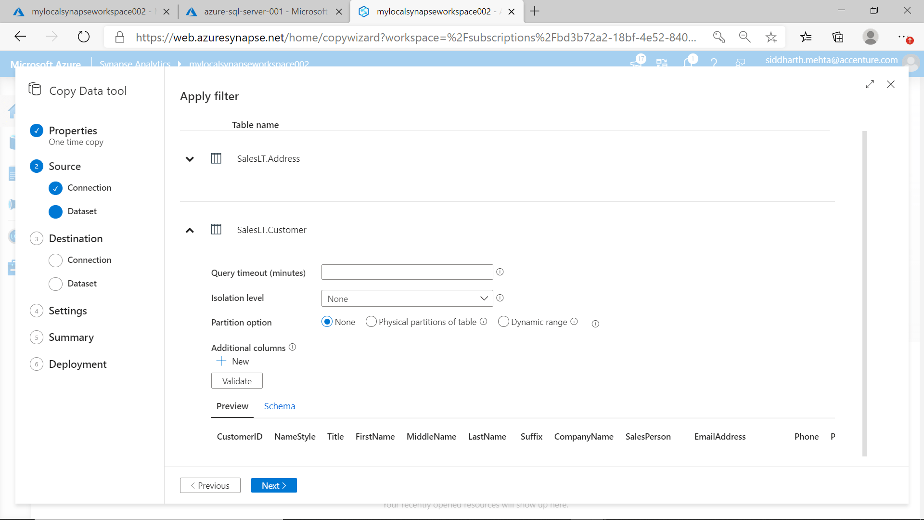Click info icon next to Additional columns
Viewport: 924px width, 520px height.
point(293,347)
